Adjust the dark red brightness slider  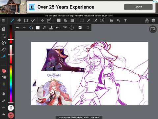(x=11, y=34)
